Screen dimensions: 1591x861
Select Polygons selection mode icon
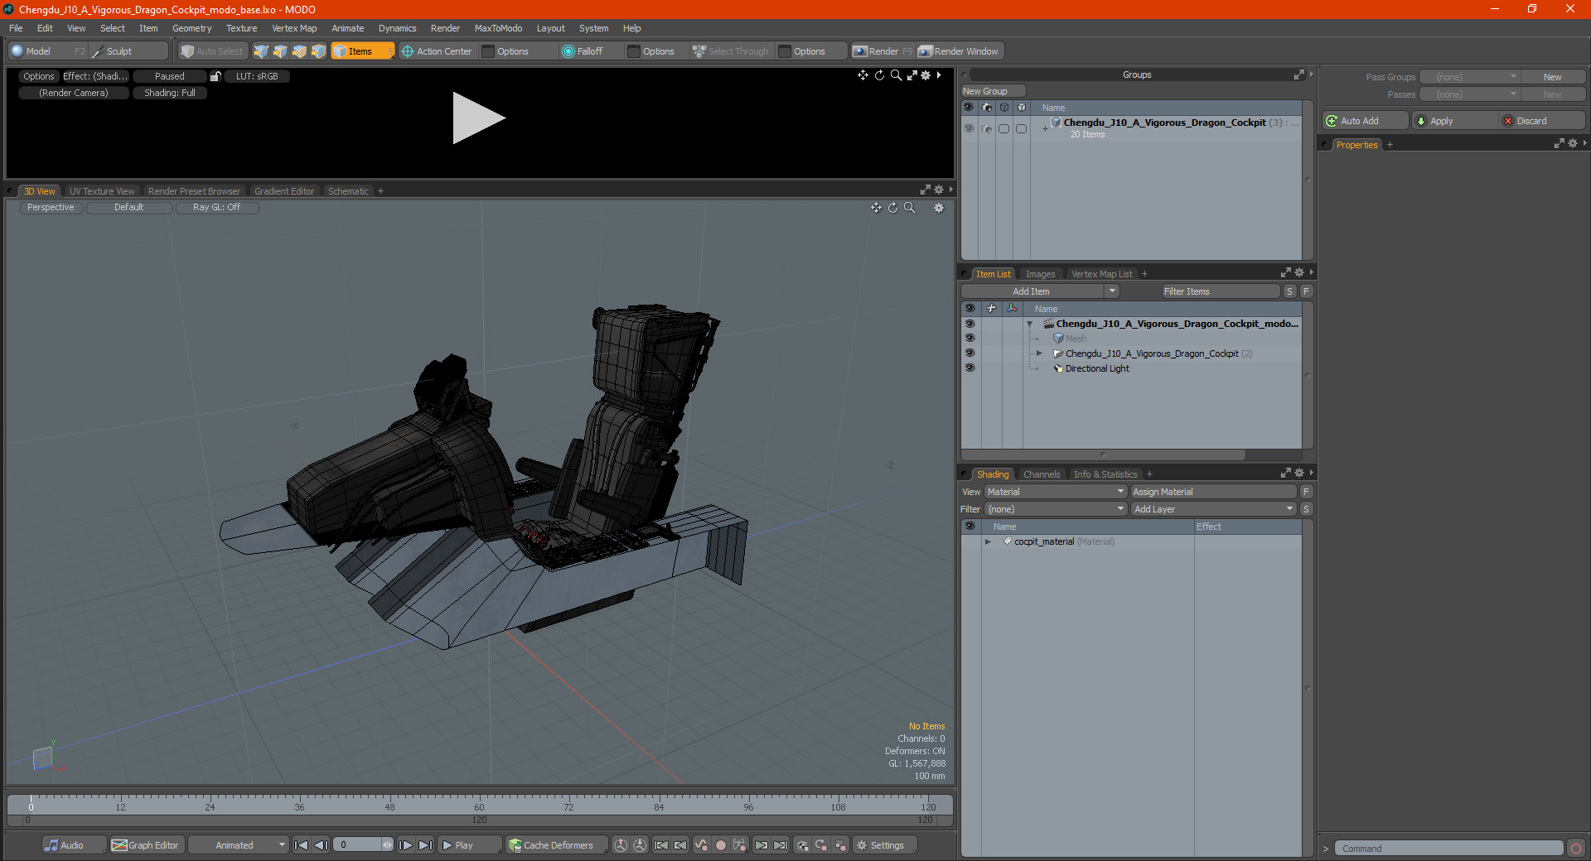coord(299,51)
